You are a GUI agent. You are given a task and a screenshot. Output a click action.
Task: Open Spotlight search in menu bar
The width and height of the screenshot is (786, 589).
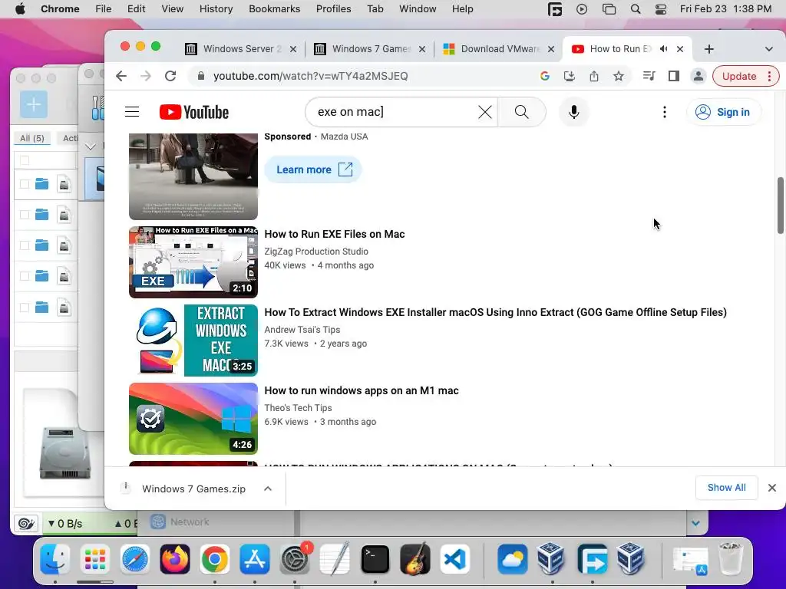[635, 9]
